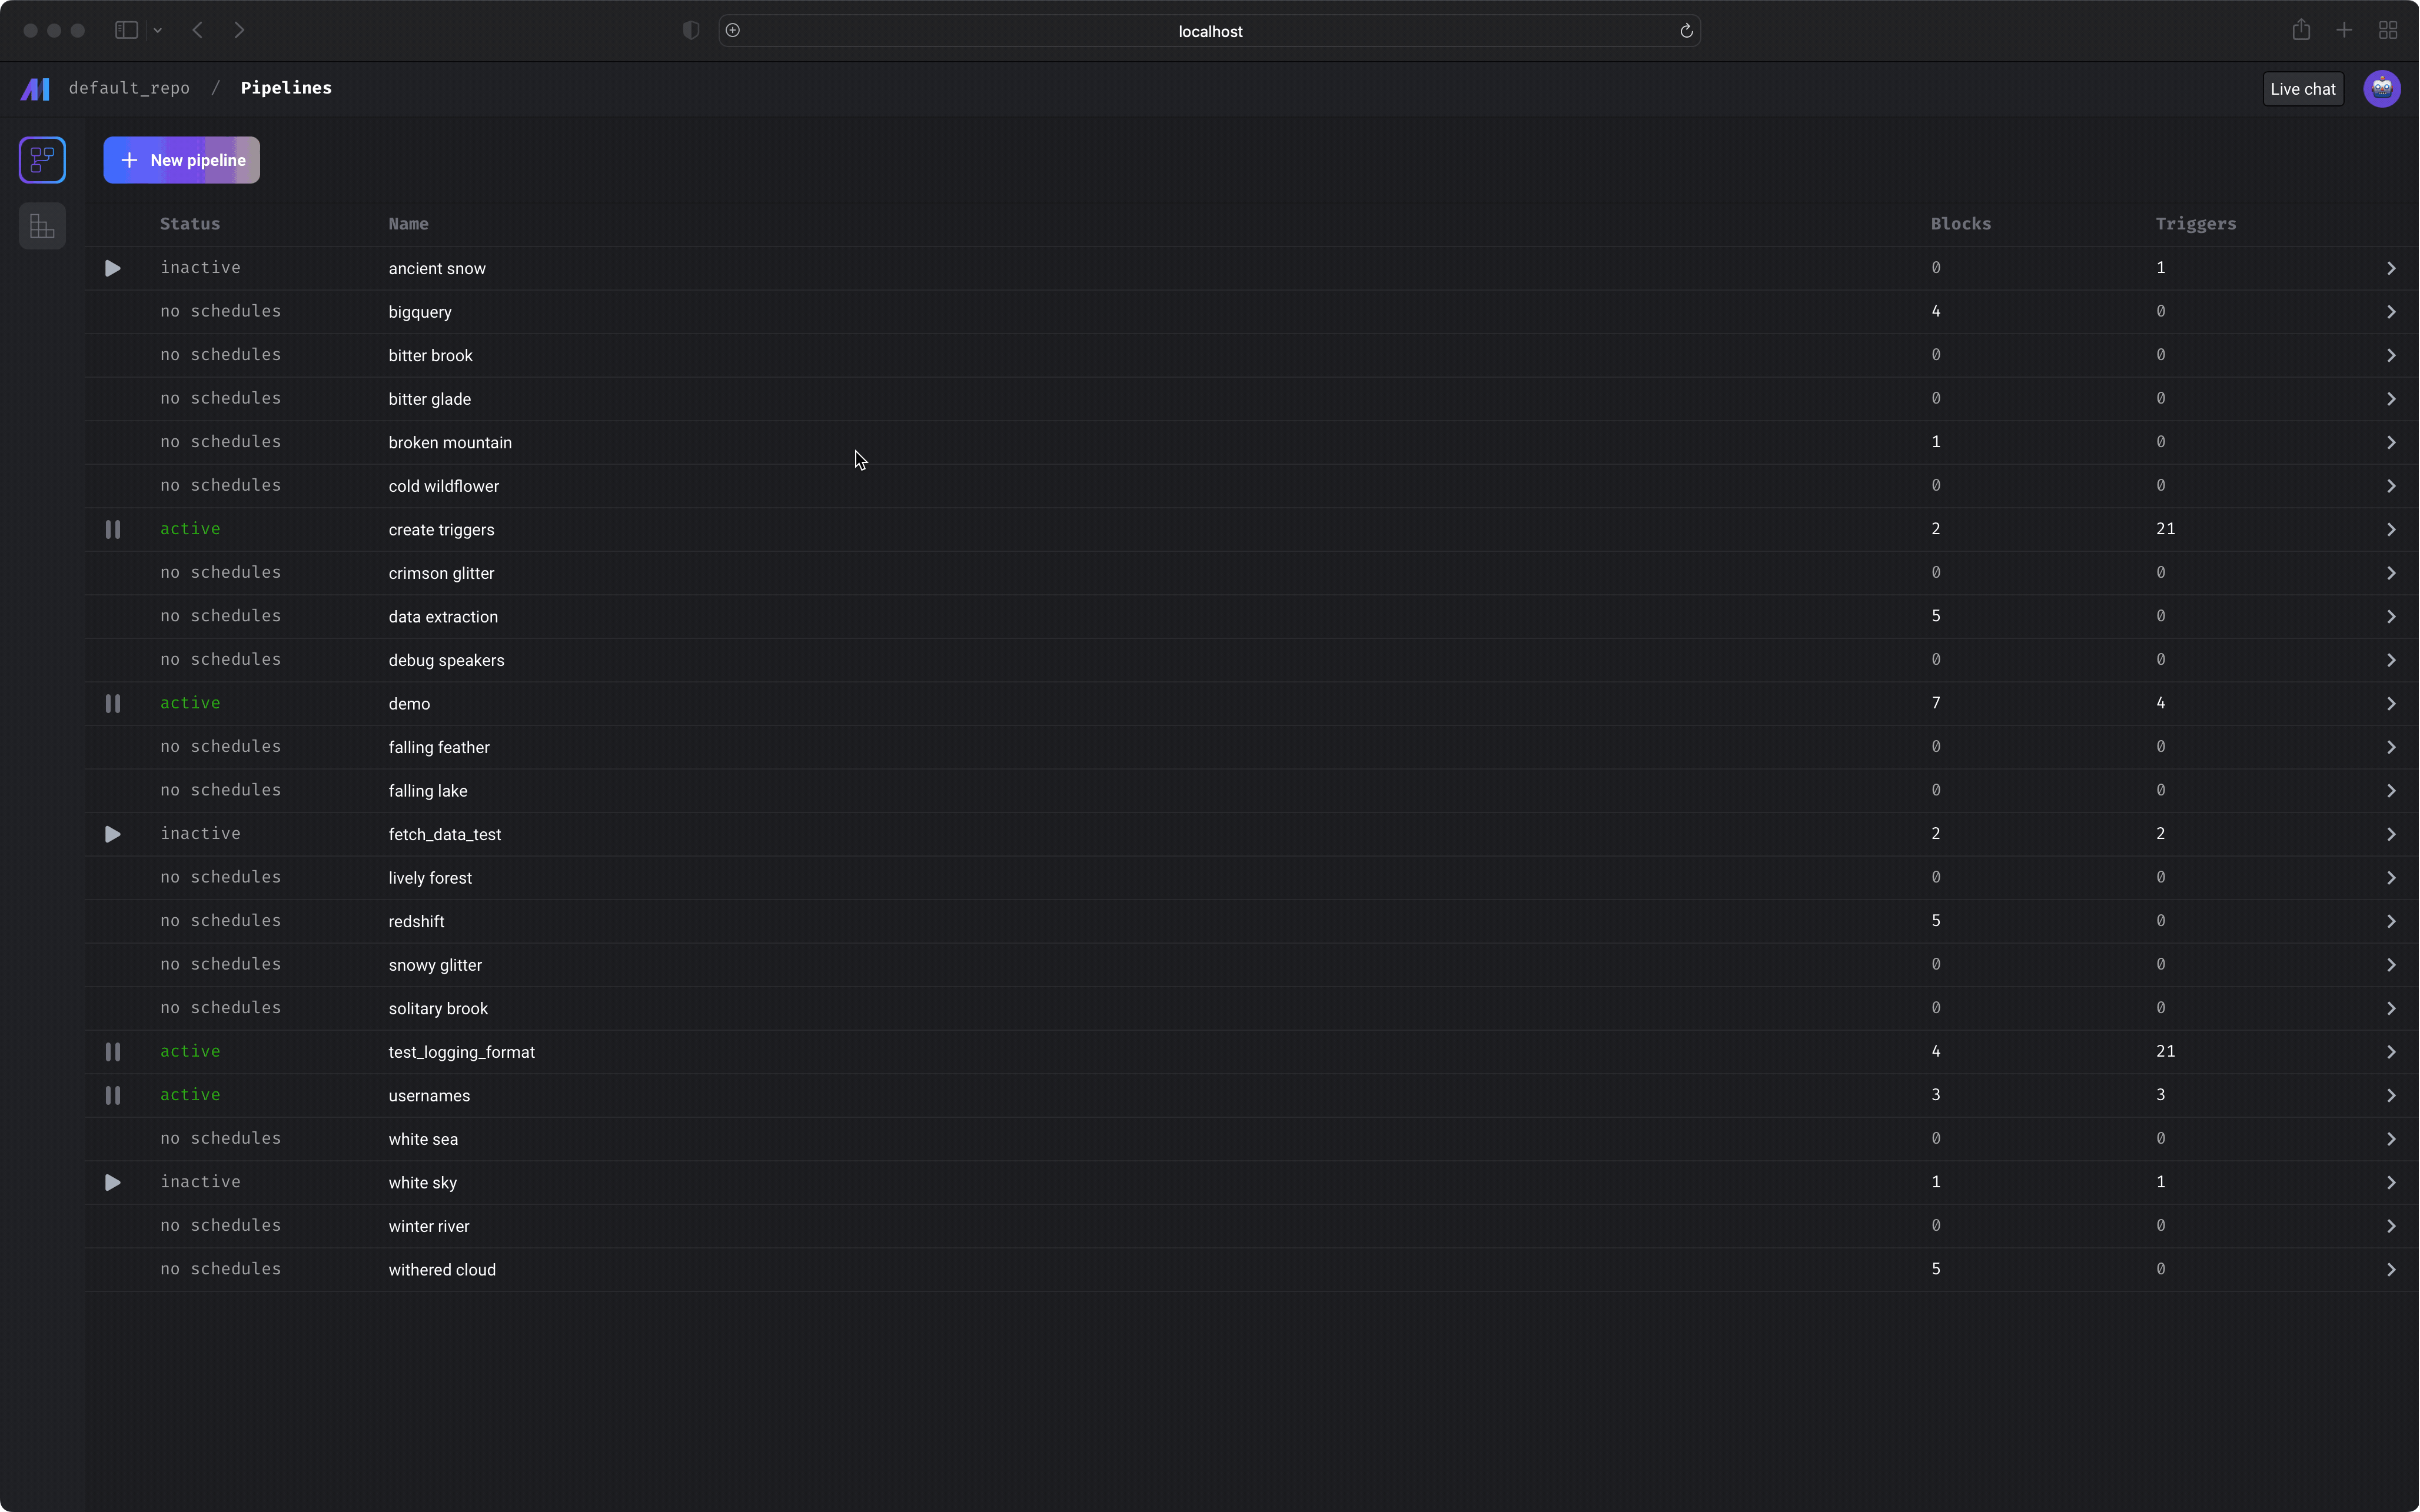Click the browser reload icon
The width and height of the screenshot is (2420, 1512).
tap(1686, 31)
